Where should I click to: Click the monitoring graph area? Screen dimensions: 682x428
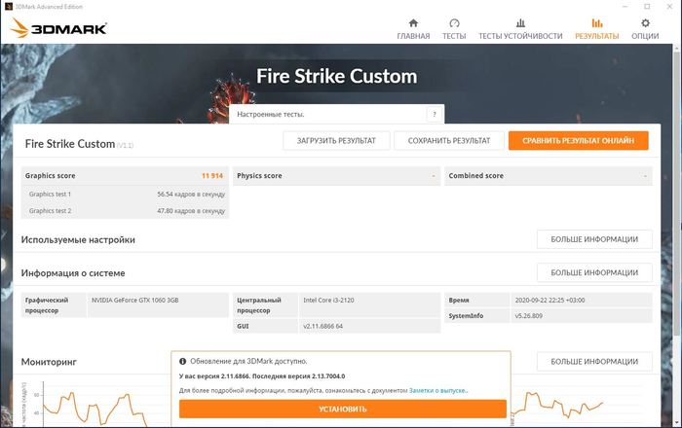(88, 404)
